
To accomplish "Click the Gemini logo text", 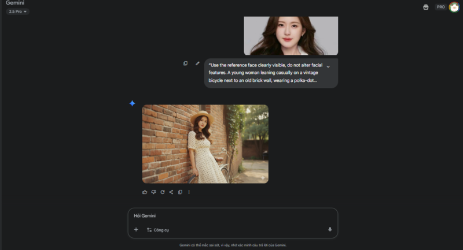I will click(15, 3).
